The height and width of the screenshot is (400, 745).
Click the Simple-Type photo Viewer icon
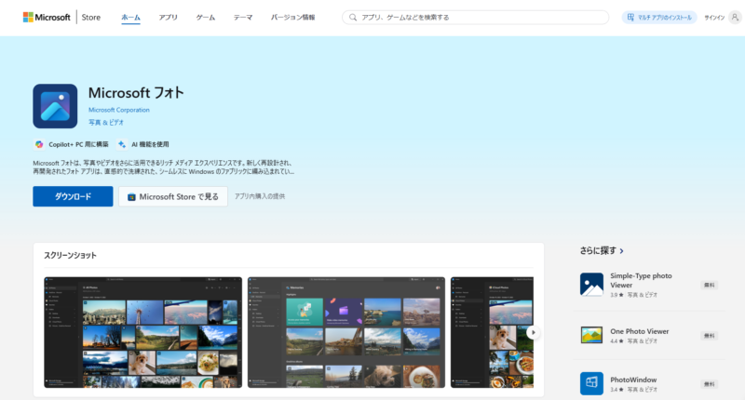[591, 285]
